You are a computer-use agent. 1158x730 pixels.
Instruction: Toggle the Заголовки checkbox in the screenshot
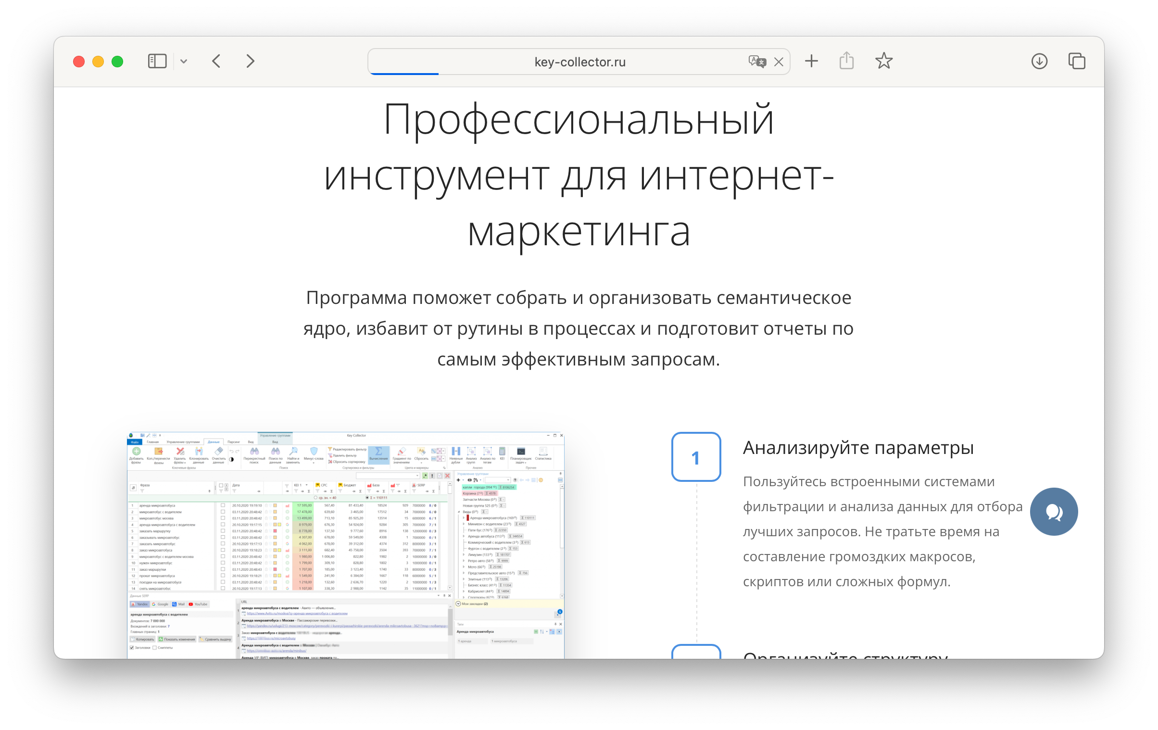click(x=132, y=648)
